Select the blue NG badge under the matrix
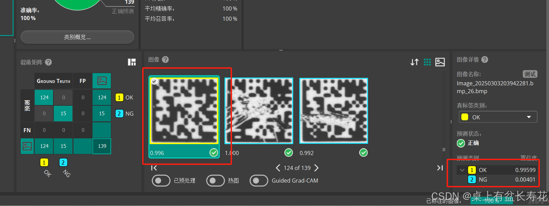 pos(63,162)
